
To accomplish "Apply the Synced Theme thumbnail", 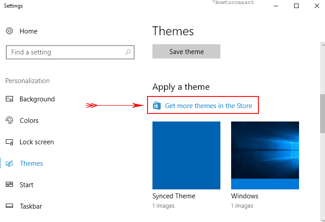I will [x=186, y=155].
